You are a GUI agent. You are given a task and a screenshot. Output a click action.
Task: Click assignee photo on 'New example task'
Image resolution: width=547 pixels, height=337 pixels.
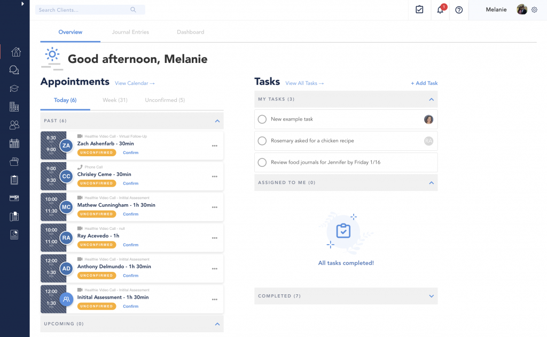428,119
